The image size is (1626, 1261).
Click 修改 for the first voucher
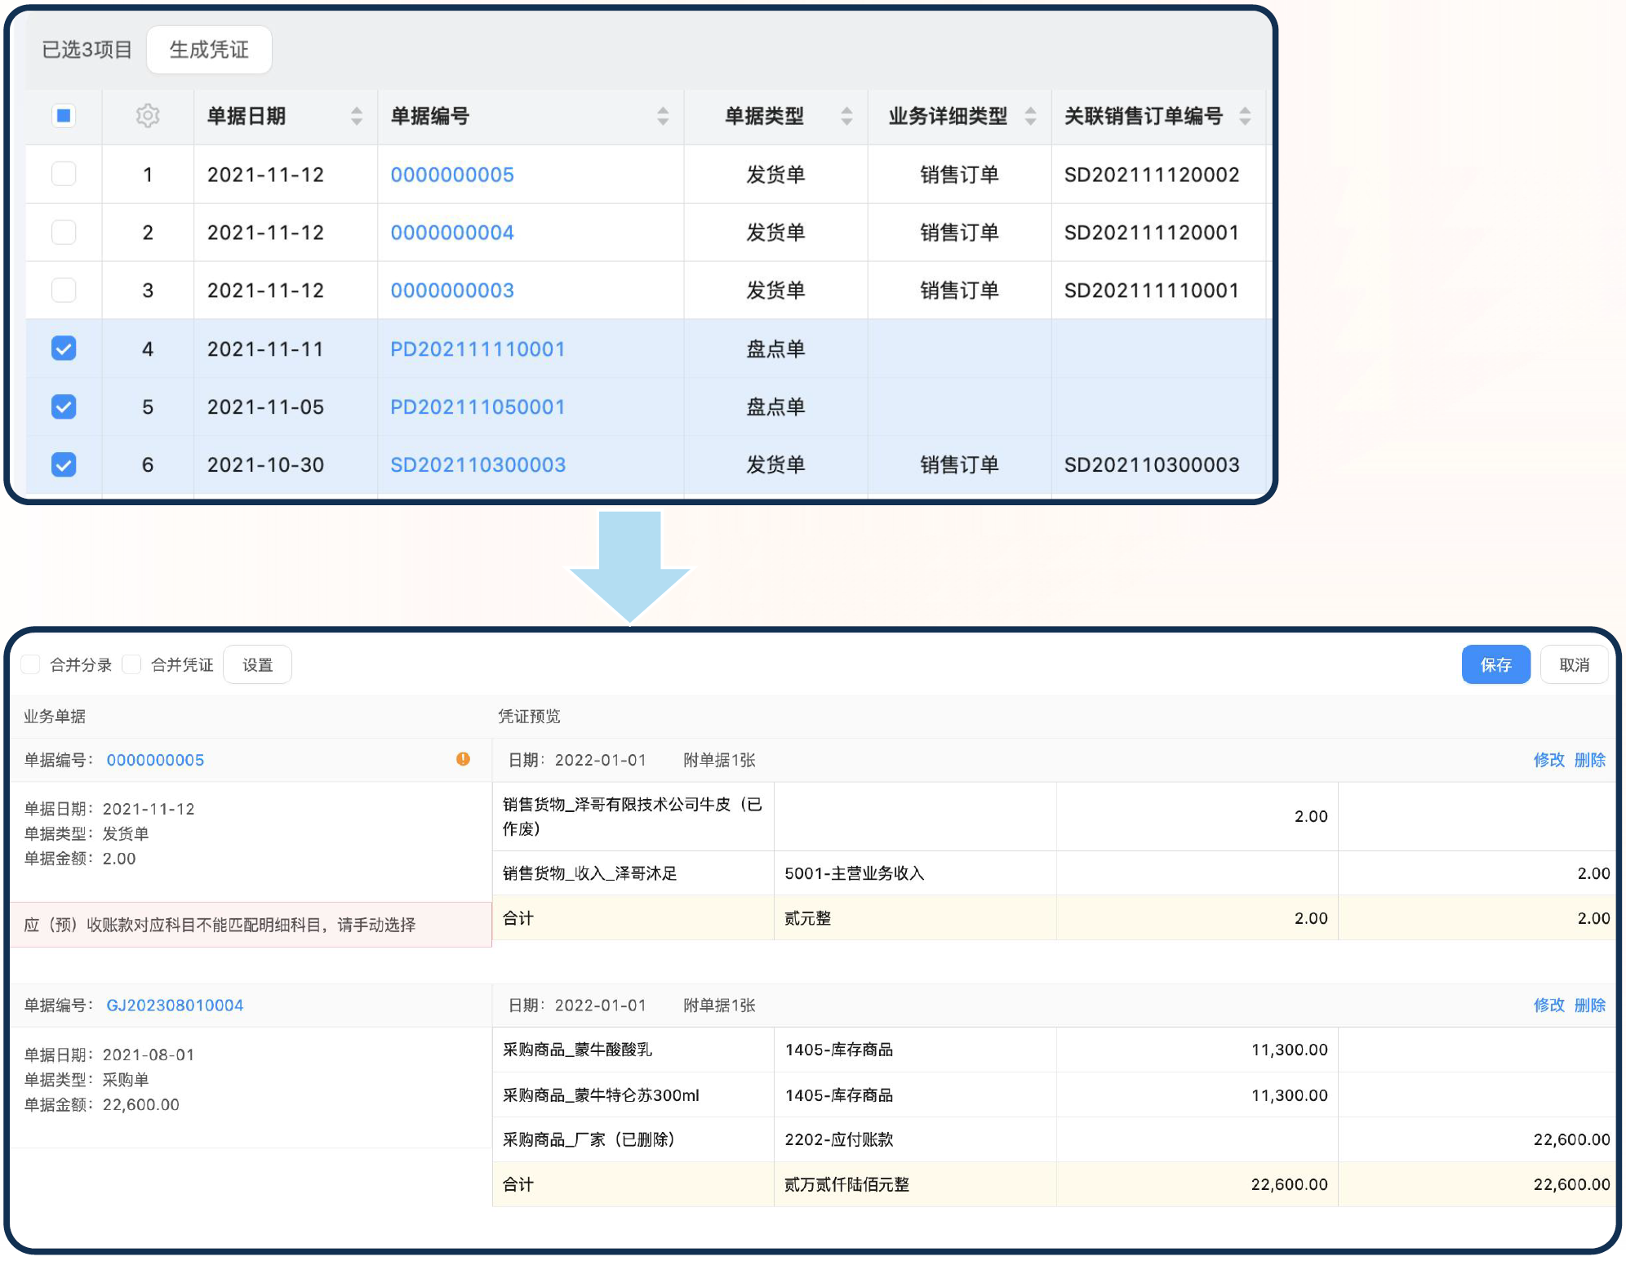[x=1548, y=760]
